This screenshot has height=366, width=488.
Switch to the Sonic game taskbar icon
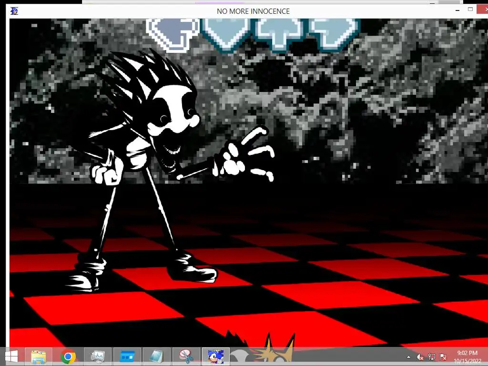tap(216, 356)
